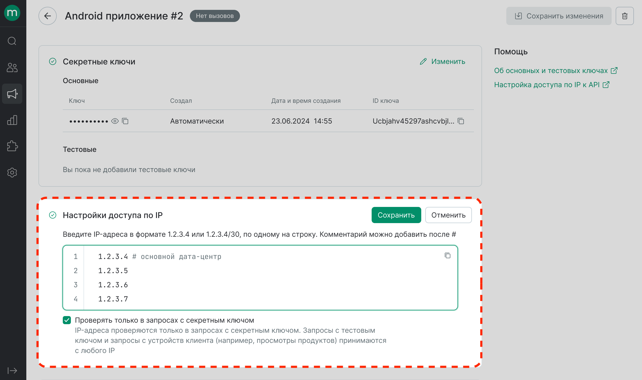Viewport: 642px width, 380px height.
Task: Click the line 1.2.3.7 in the editor
Action: (x=113, y=299)
